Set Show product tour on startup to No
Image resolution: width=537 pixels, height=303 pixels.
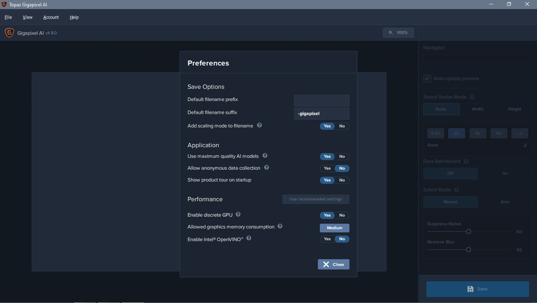[x=342, y=180]
